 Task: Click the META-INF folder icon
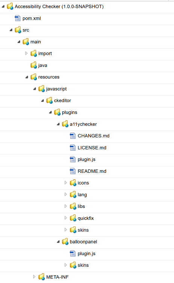pos(41,277)
